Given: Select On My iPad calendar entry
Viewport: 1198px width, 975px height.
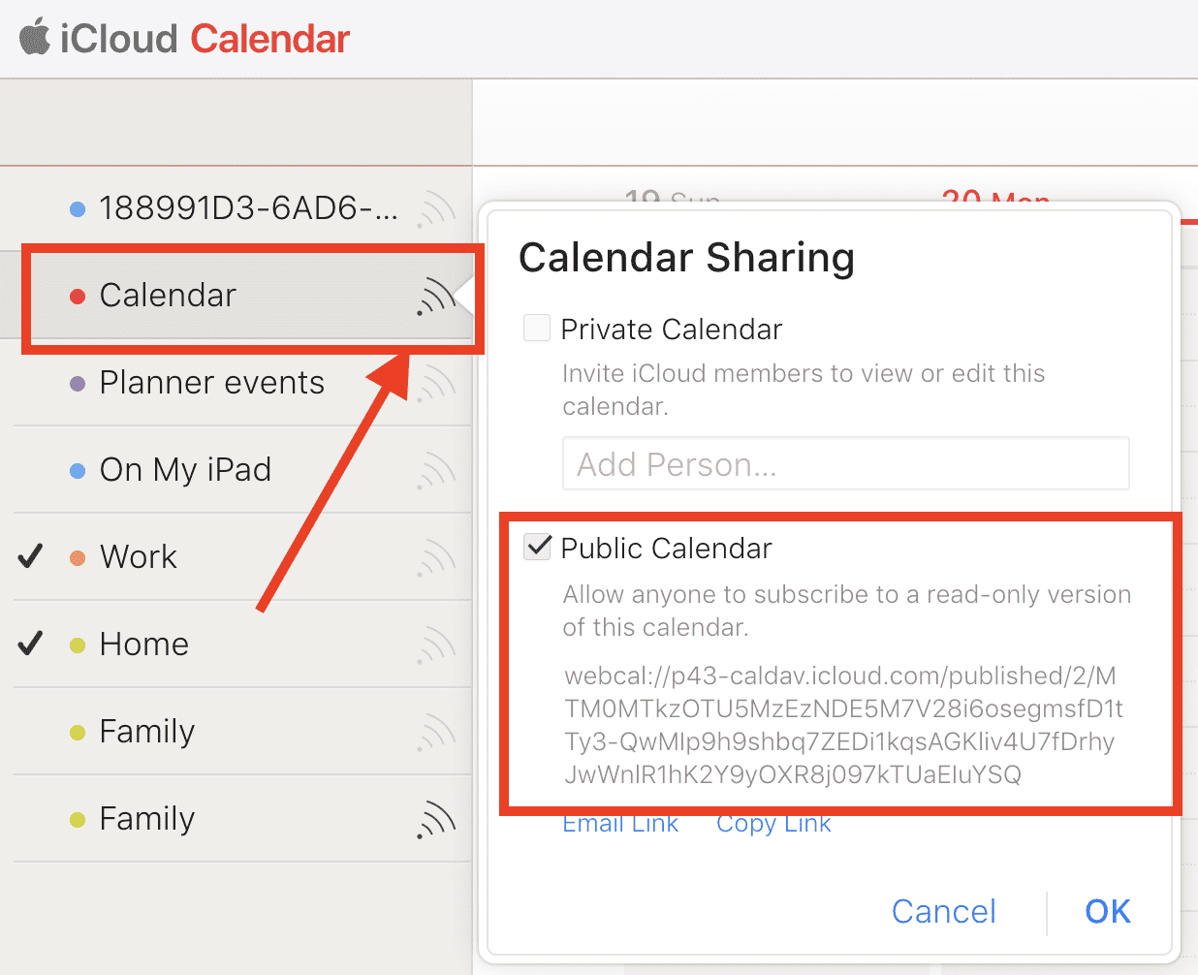Looking at the screenshot, I should point(185,470).
